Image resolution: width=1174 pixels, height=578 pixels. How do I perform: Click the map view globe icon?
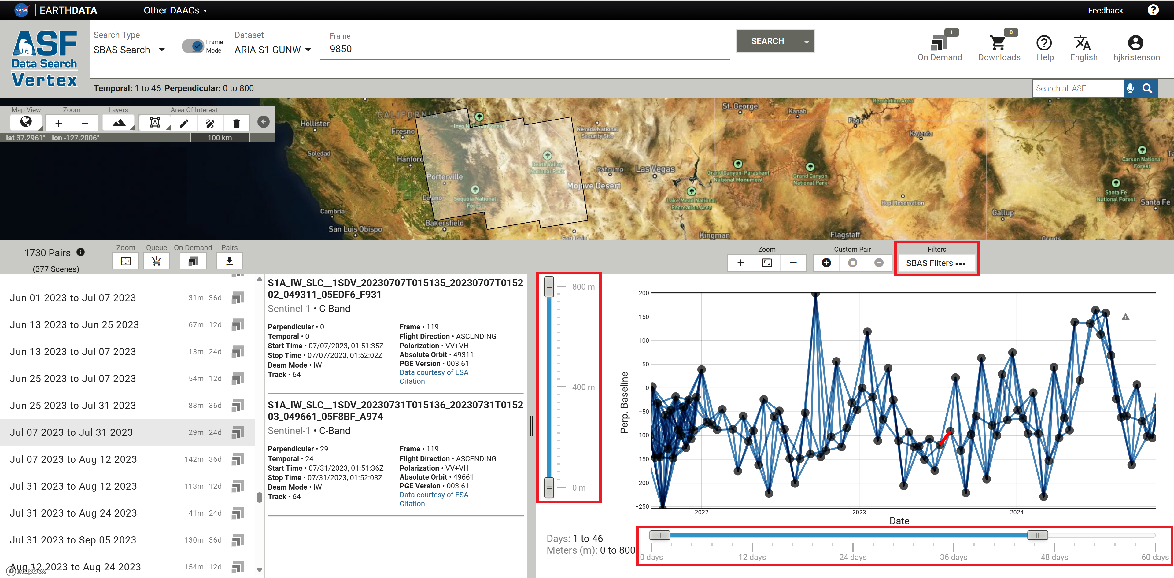(x=26, y=122)
